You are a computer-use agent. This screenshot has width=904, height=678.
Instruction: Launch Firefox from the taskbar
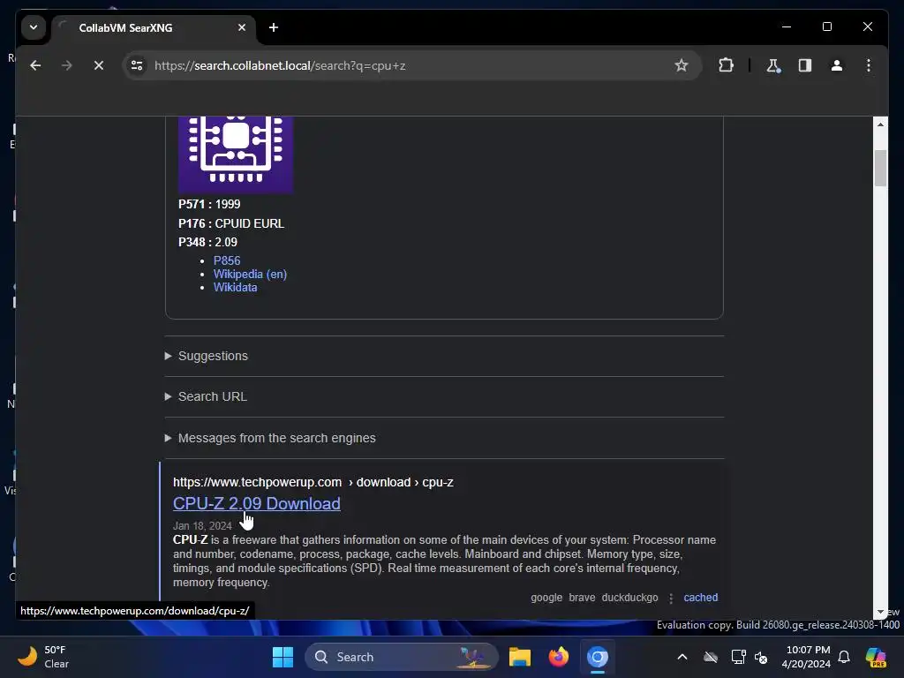pyautogui.click(x=558, y=657)
